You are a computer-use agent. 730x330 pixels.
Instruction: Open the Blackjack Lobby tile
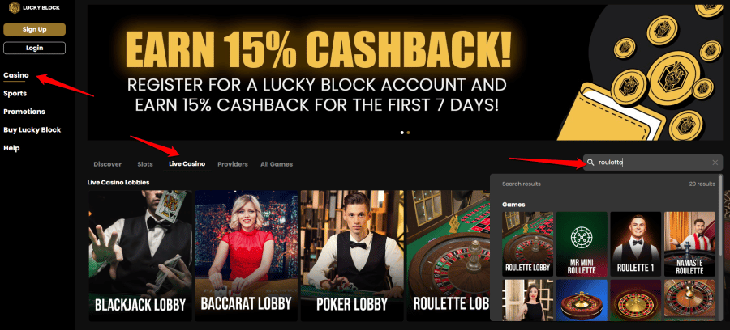click(140, 256)
